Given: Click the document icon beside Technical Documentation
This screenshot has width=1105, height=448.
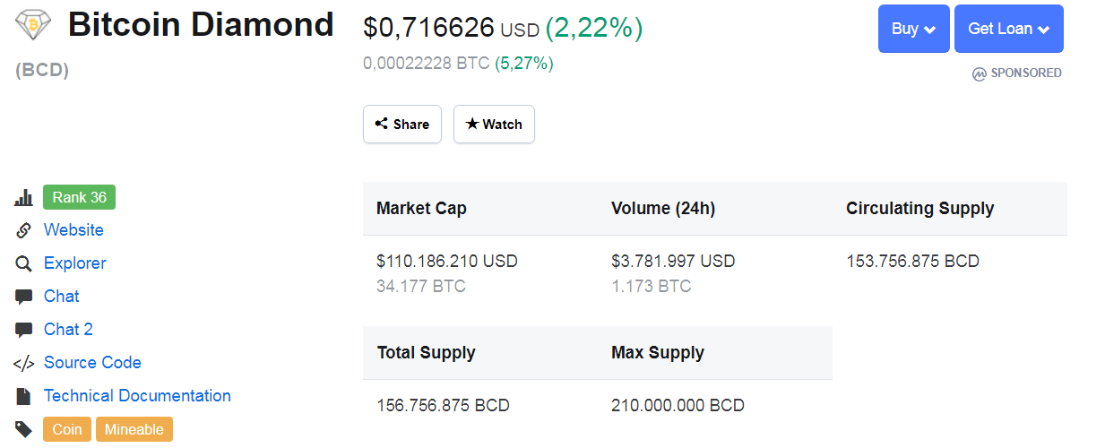Looking at the screenshot, I should pyautogui.click(x=24, y=396).
